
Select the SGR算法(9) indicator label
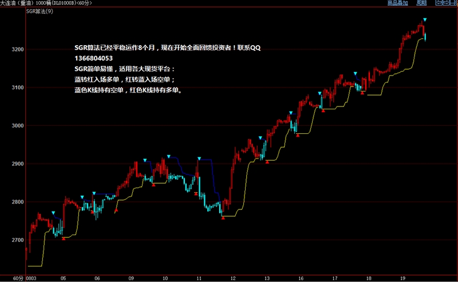[x=40, y=11]
